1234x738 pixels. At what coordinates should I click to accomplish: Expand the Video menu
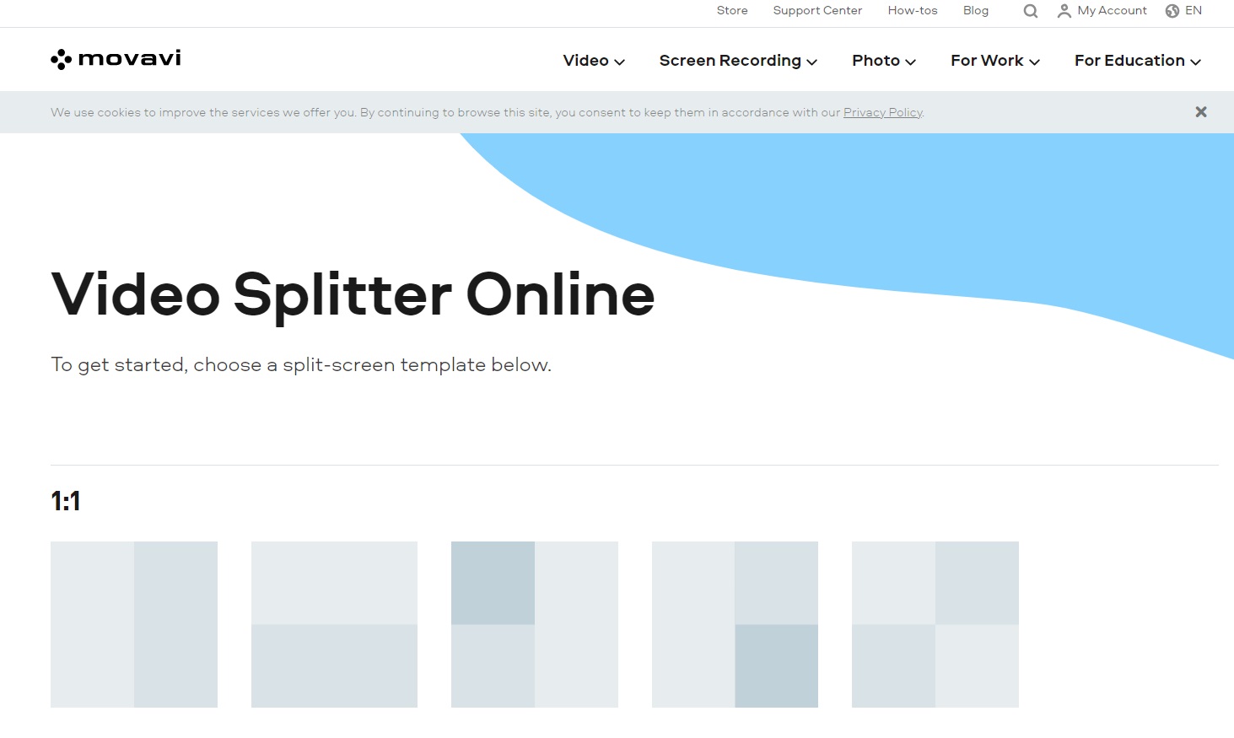[x=593, y=60]
